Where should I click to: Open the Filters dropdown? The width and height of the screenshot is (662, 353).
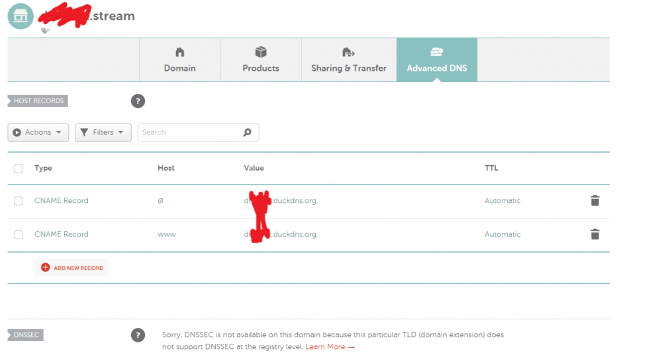[x=103, y=132]
